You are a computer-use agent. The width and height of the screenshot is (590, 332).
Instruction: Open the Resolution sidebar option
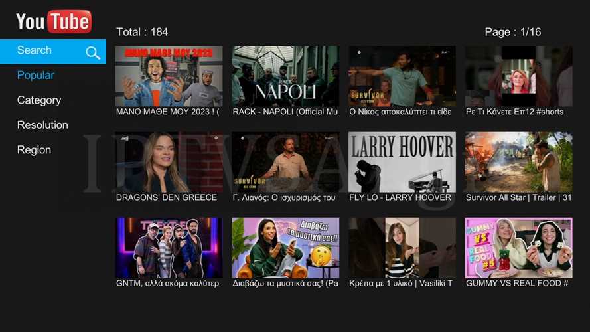click(x=42, y=125)
